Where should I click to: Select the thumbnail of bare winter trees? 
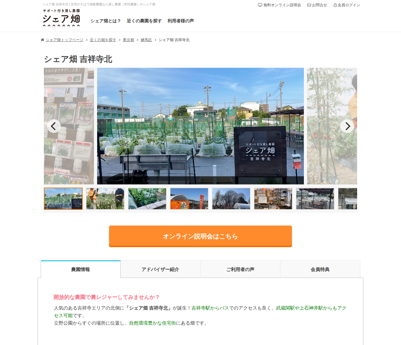[x=231, y=199]
